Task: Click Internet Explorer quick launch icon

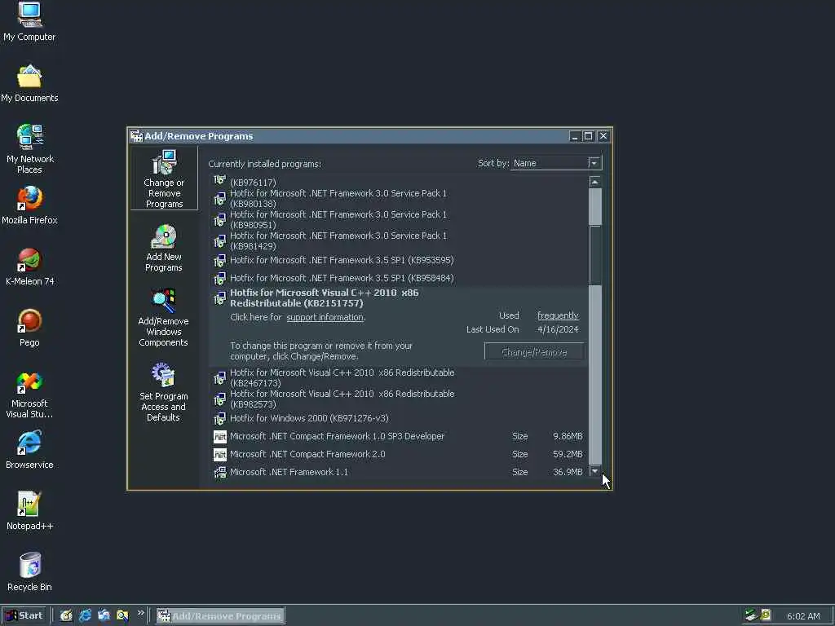Action: (x=85, y=616)
